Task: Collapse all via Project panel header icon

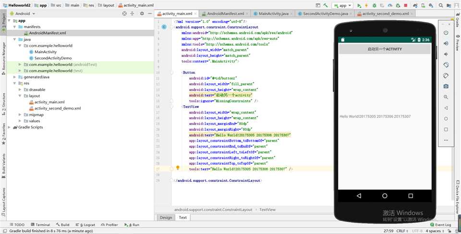Action: [133, 13]
